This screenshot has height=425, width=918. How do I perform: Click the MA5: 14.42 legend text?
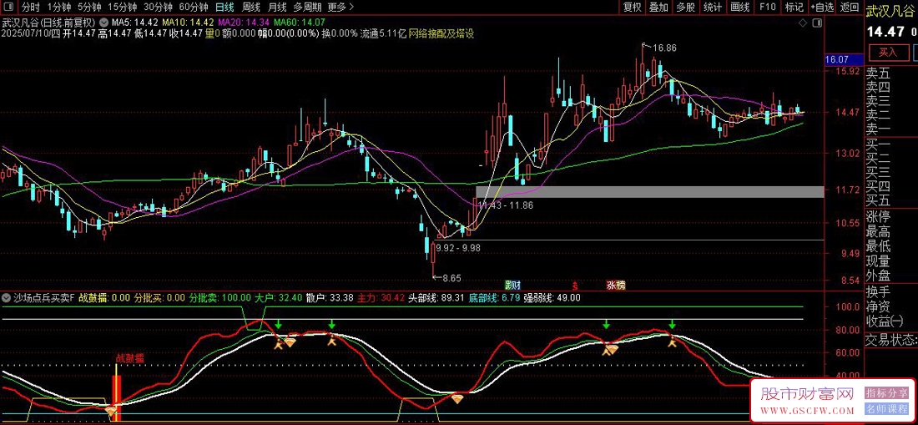[135, 23]
